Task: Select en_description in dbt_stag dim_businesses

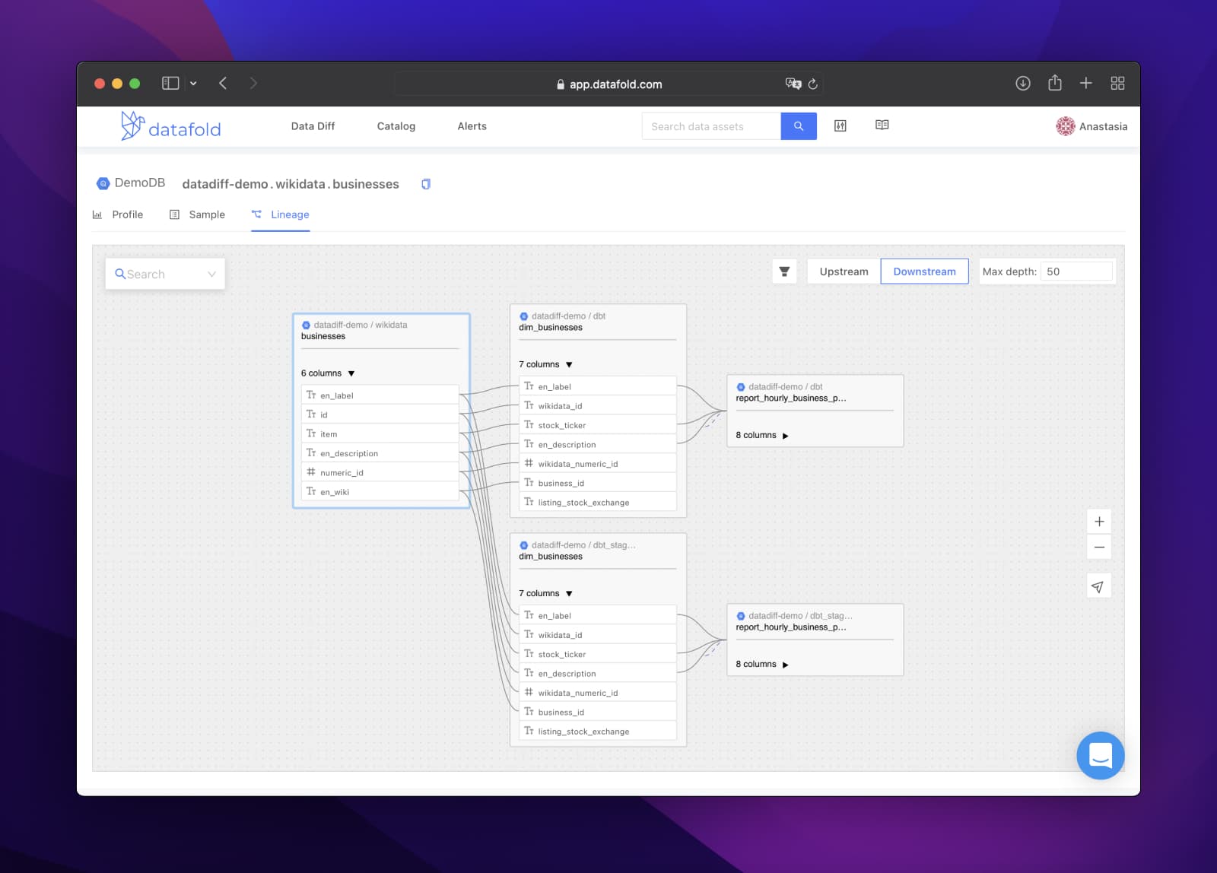Action: point(598,674)
